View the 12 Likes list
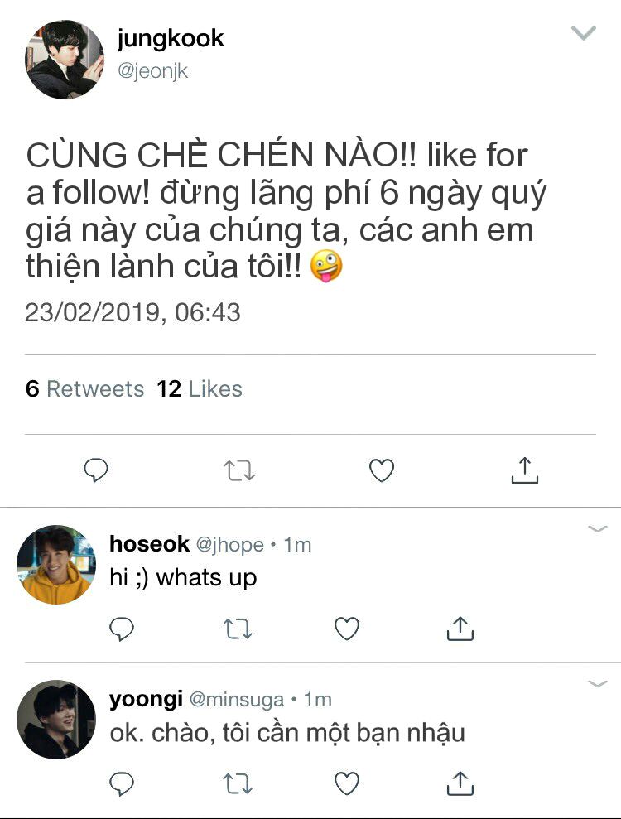621x819 pixels. coord(200,389)
